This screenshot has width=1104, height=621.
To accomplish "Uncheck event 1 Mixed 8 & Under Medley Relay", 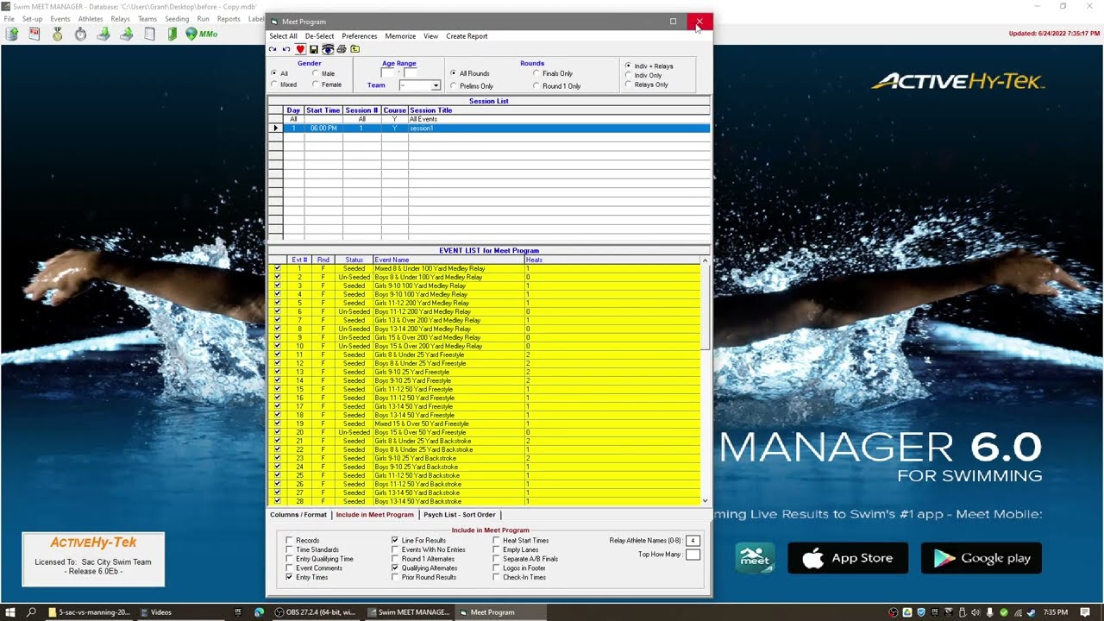I will (x=277, y=268).
